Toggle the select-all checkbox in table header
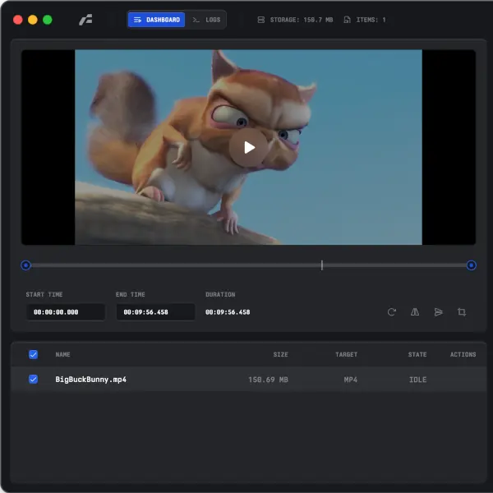The image size is (493, 493). pyautogui.click(x=34, y=355)
